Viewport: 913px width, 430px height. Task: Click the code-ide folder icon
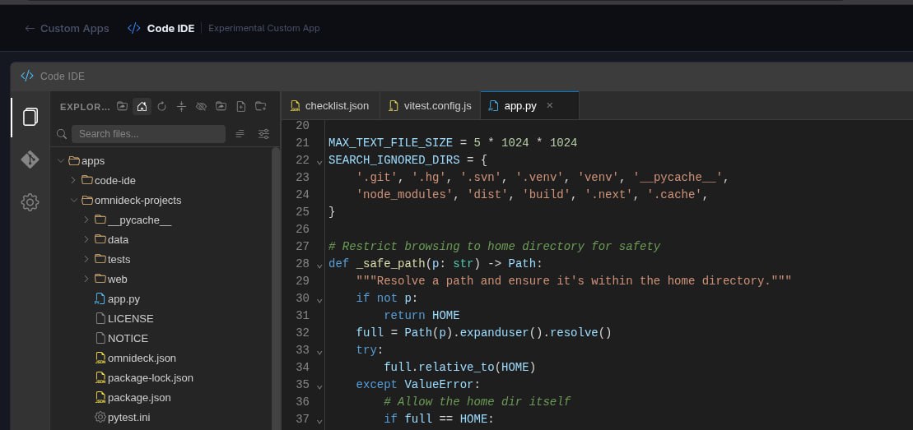point(86,180)
